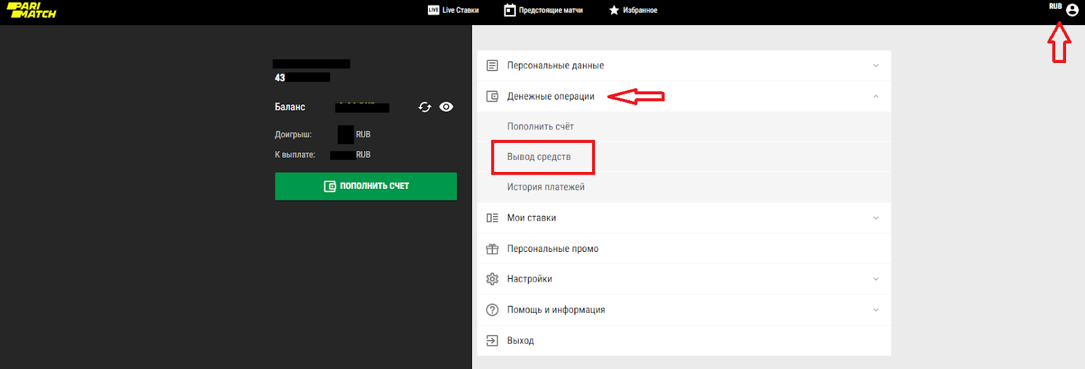Click the upcoming matches calendar icon

coord(510,10)
